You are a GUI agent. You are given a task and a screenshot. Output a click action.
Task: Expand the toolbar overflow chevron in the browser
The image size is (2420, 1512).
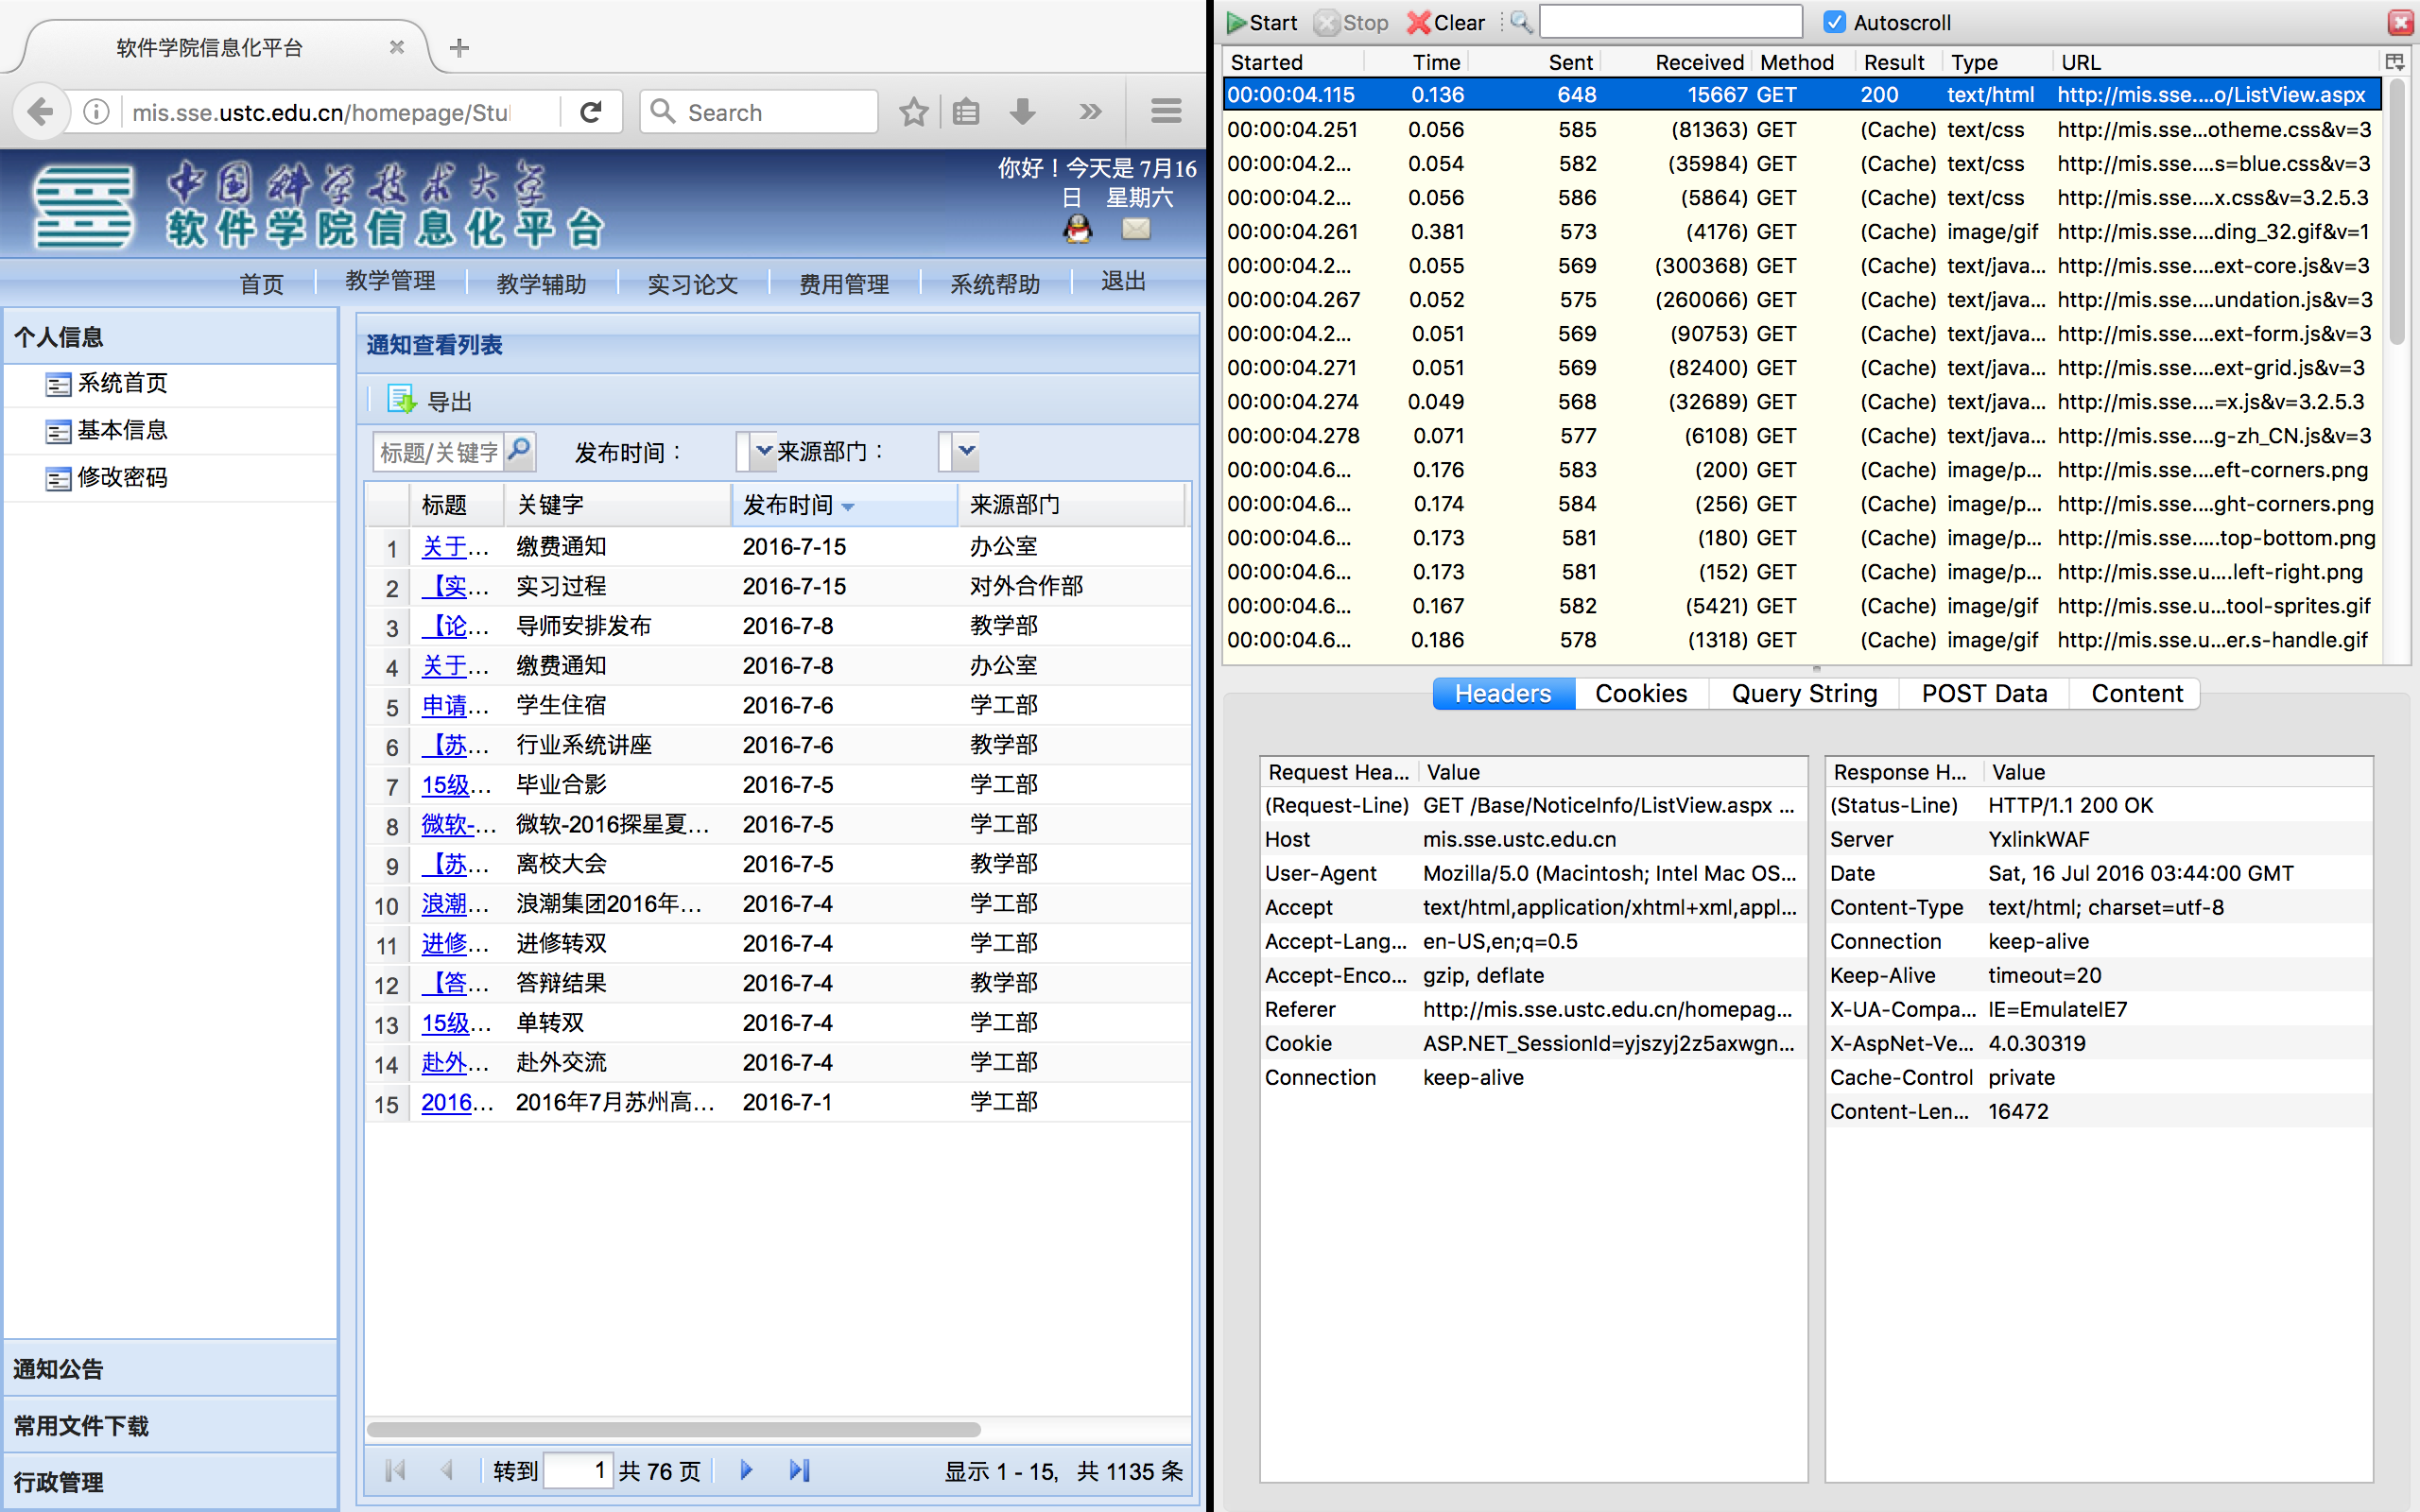coord(1089,111)
